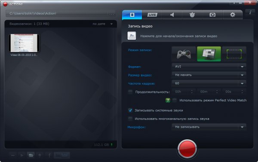
Task: Open the audio recording speaker tab
Action: click(172, 15)
